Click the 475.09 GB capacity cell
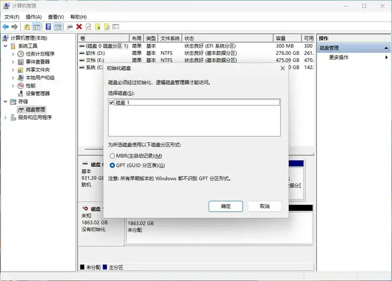392x281 pixels. [287, 60]
